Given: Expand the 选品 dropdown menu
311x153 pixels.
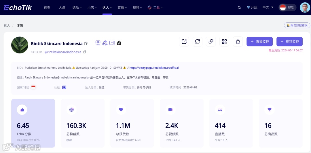Looking at the screenshot, I should 77,7.
